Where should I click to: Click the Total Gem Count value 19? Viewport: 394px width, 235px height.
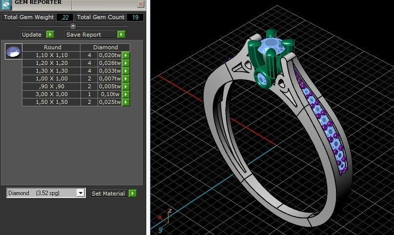tap(135, 17)
